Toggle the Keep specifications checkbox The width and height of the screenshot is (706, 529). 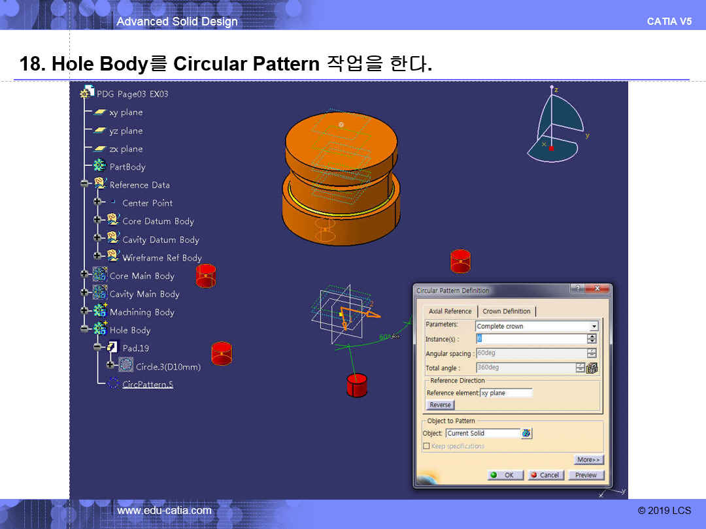click(426, 446)
